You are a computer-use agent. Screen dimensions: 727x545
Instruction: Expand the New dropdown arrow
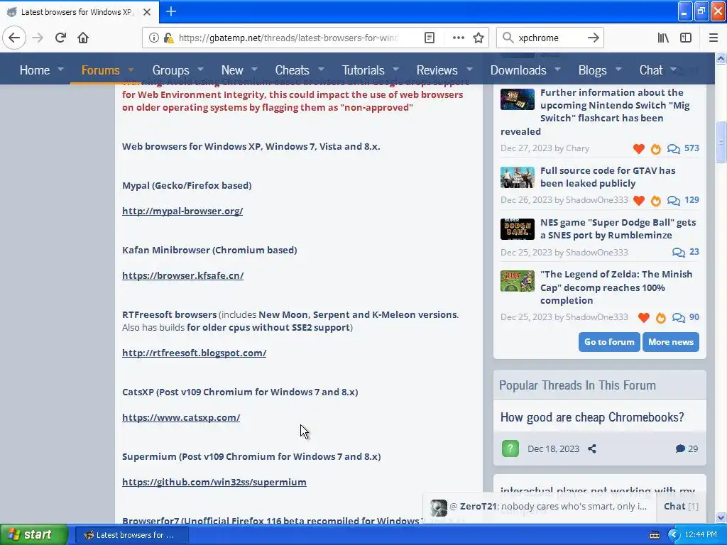[x=254, y=70]
